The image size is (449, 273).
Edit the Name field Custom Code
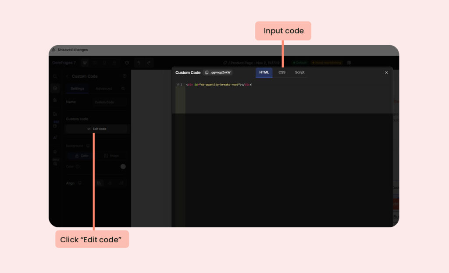110,102
